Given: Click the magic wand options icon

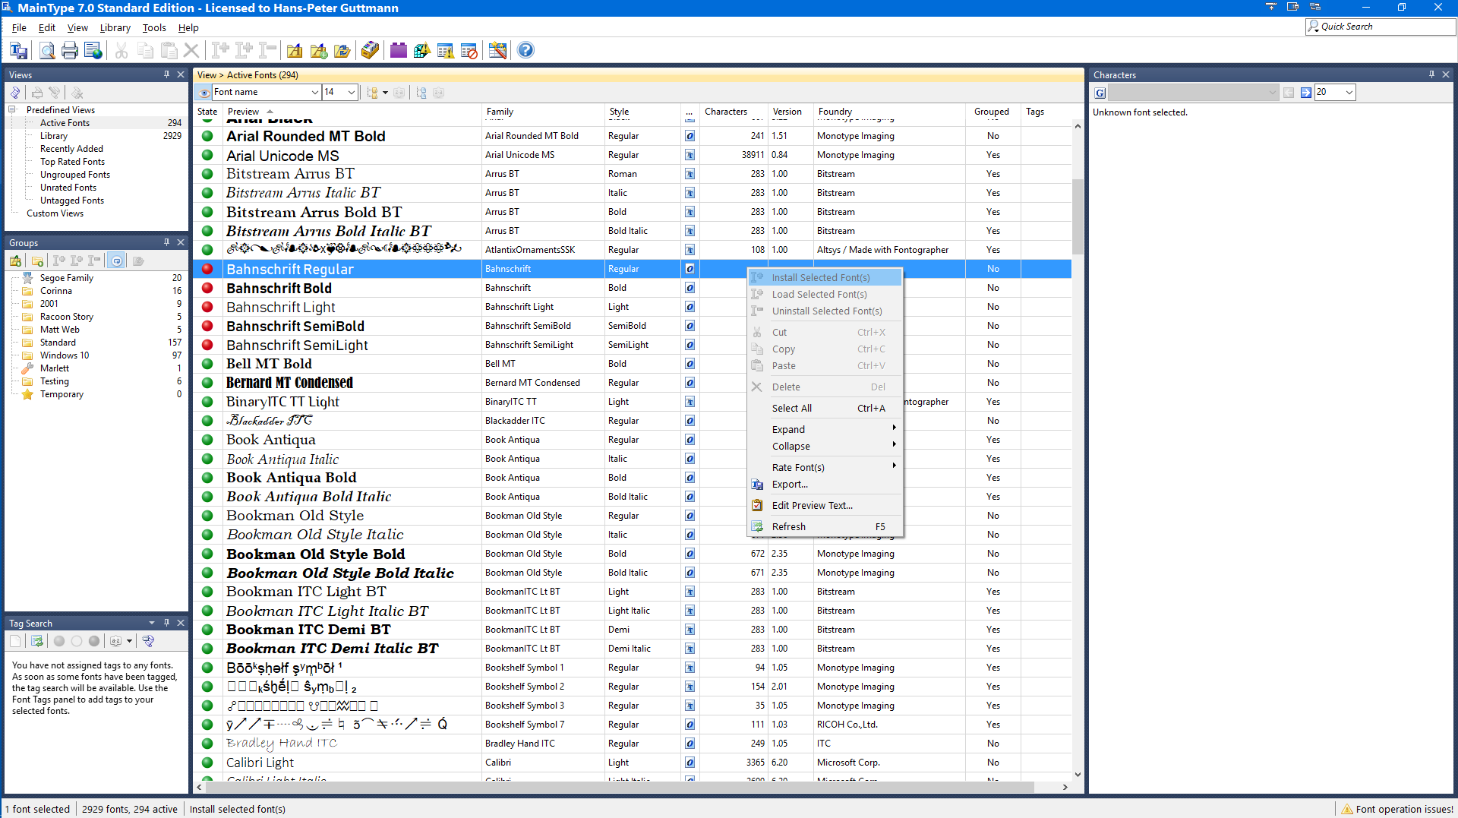Looking at the screenshot, I should [x=497, y=51].
